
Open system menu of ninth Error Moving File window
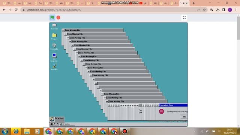(82, 60)
